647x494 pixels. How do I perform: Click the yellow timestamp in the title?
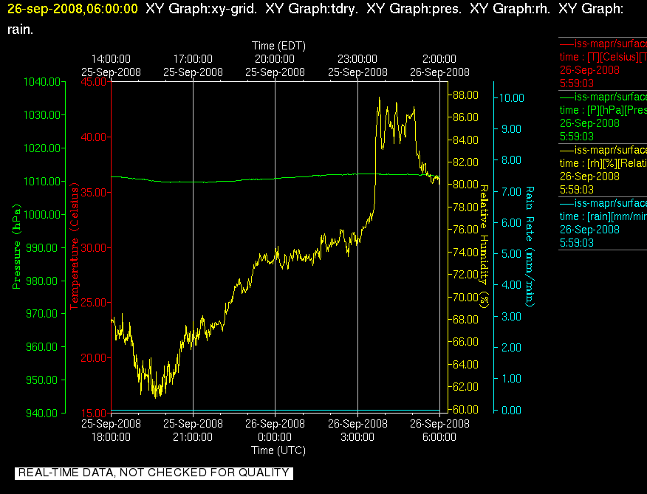pos(72,8)
